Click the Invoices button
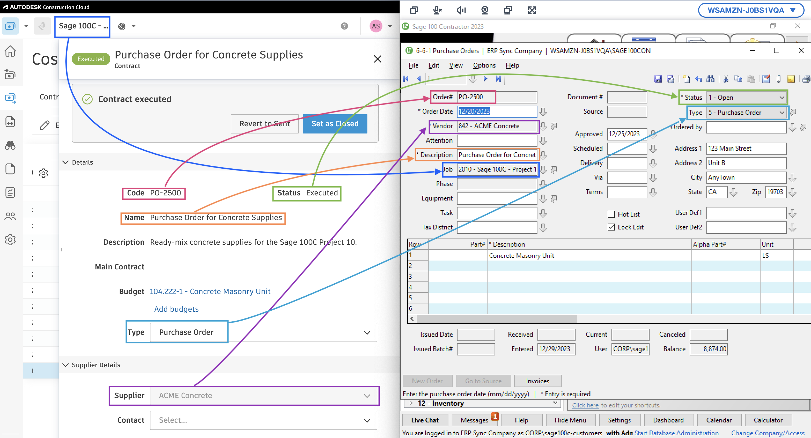The image size is (811, 438). pyautogui.click(x=537, y=381)
